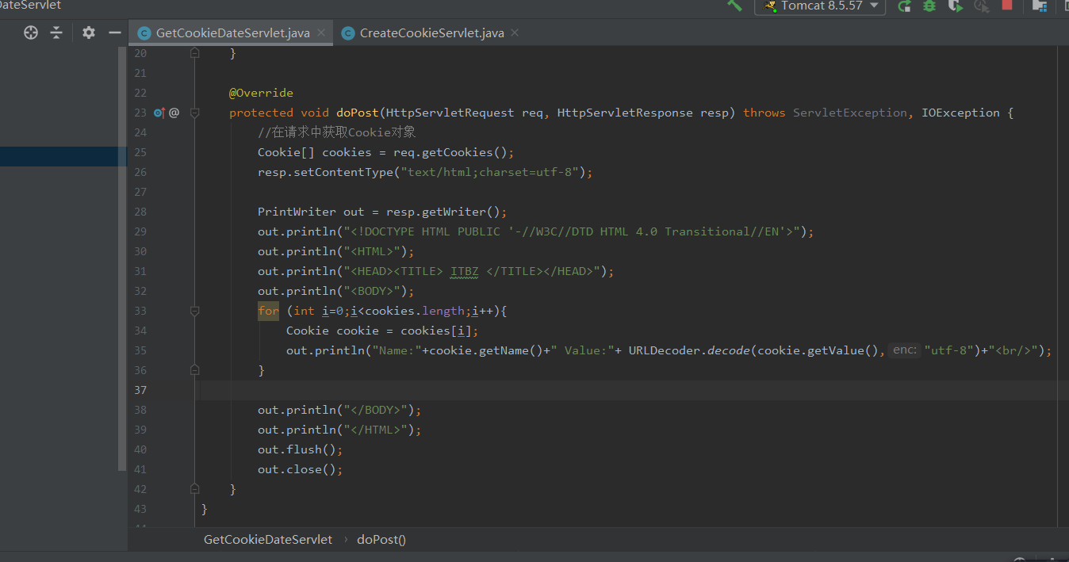This screenshot has width=1069, height=562.
Task: Click the doPost method name
Action: (x=358, y=113)
